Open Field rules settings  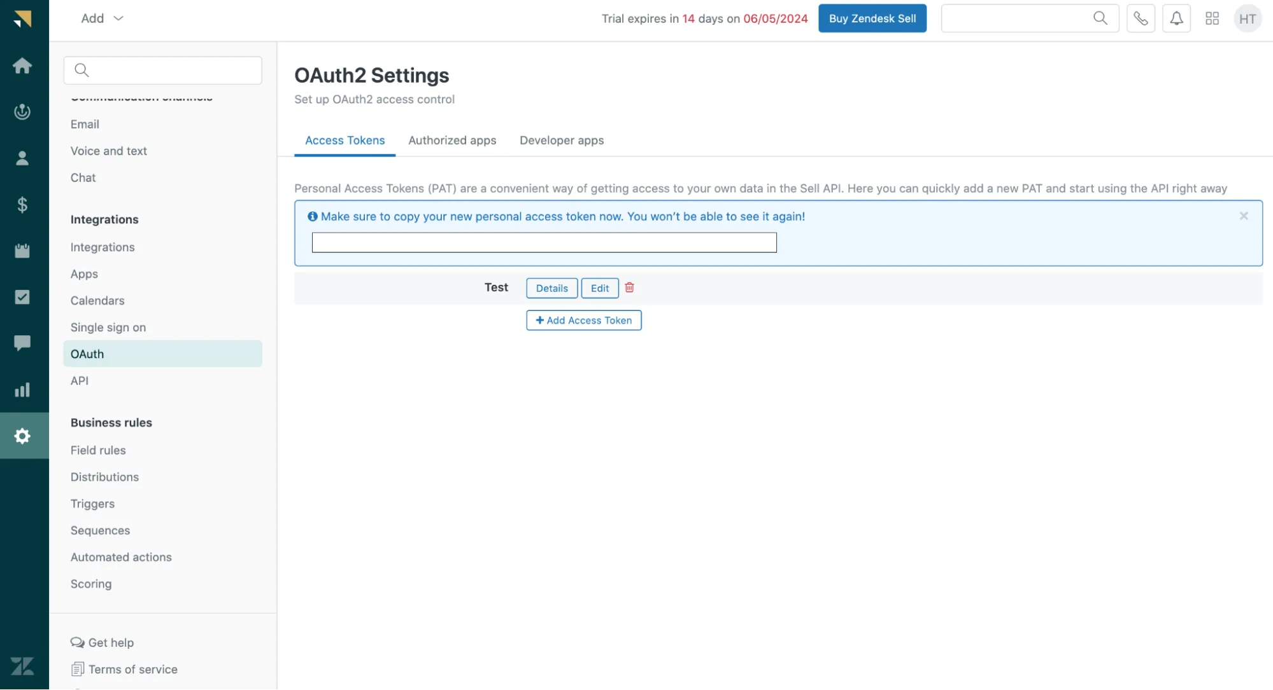point(98,450)
